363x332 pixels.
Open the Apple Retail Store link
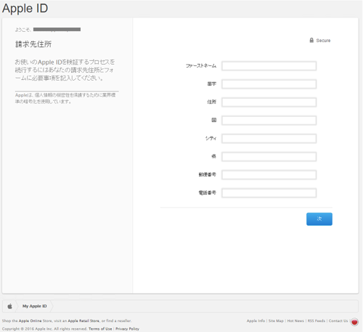pyautogui.click(x=83, y=321)
